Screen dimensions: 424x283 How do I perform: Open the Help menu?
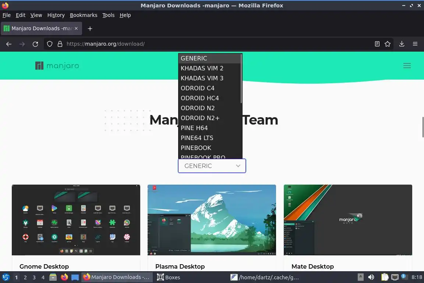click(x=125, y=15)
